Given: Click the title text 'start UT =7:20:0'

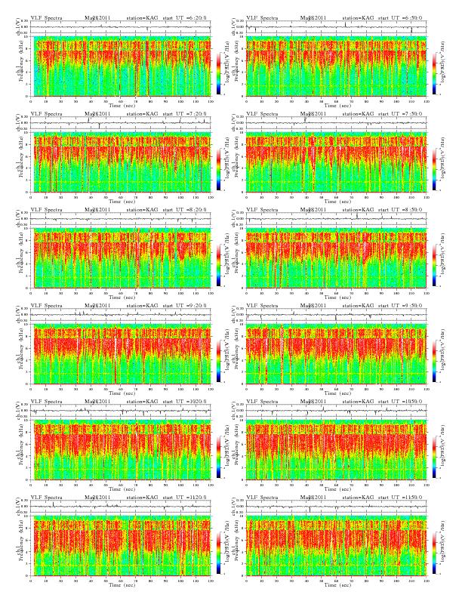Looking at the screenshot, I should 185,114.
